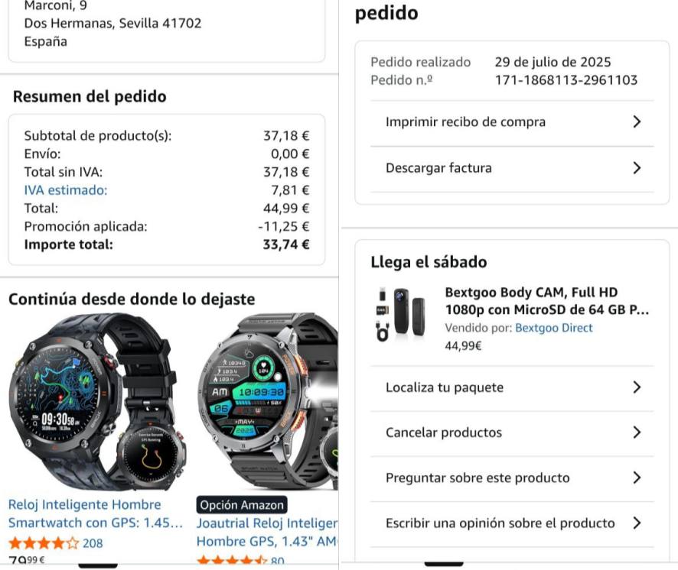Open the Bextgoo Body CAM product thumbnail

coord(401,314)
